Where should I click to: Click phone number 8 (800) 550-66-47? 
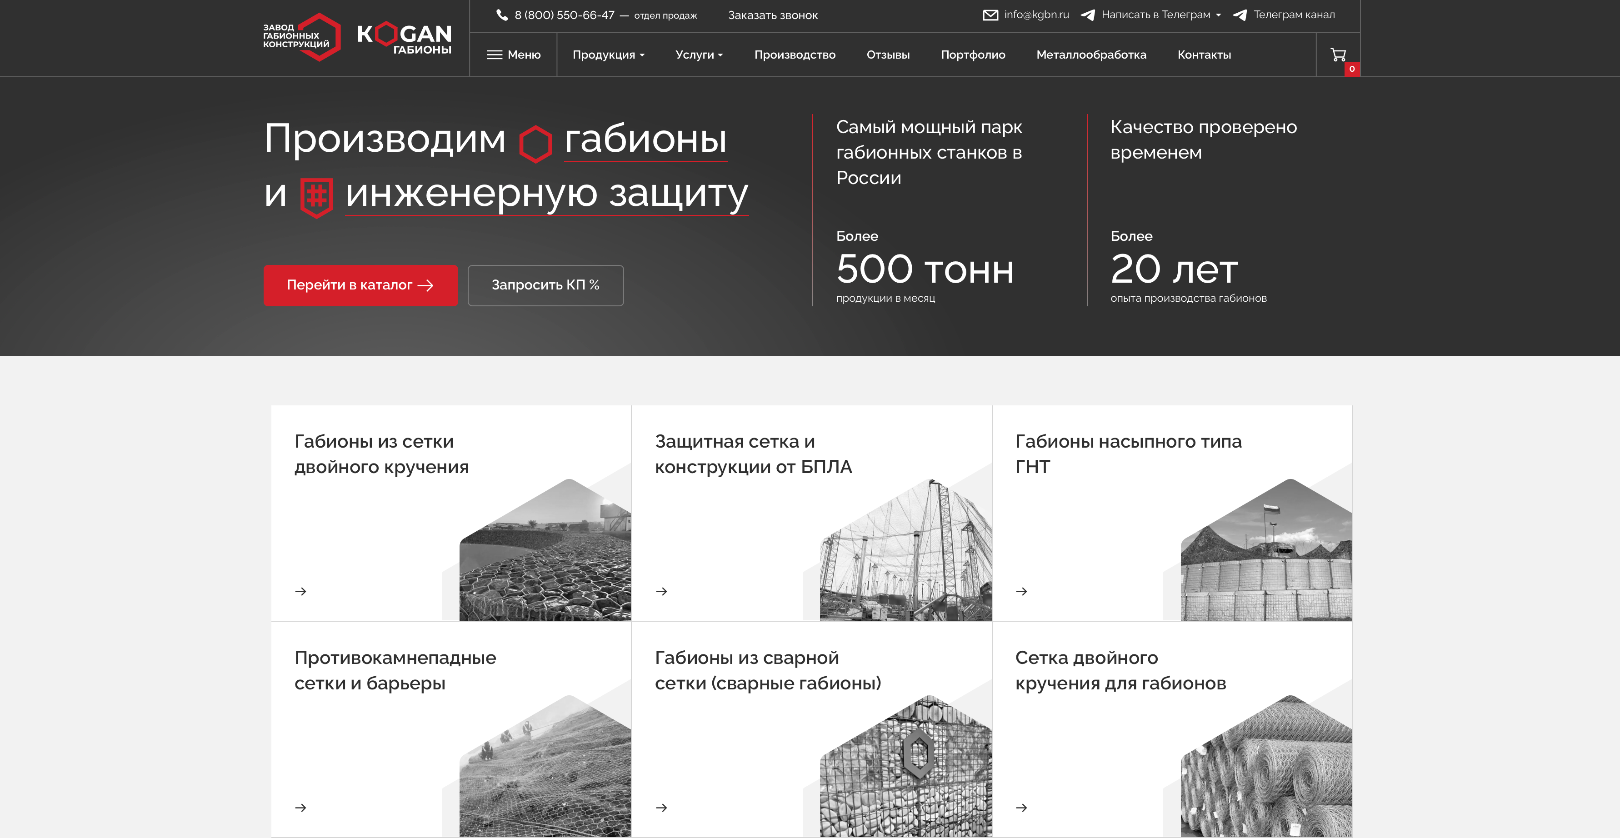tap(564, 15)
